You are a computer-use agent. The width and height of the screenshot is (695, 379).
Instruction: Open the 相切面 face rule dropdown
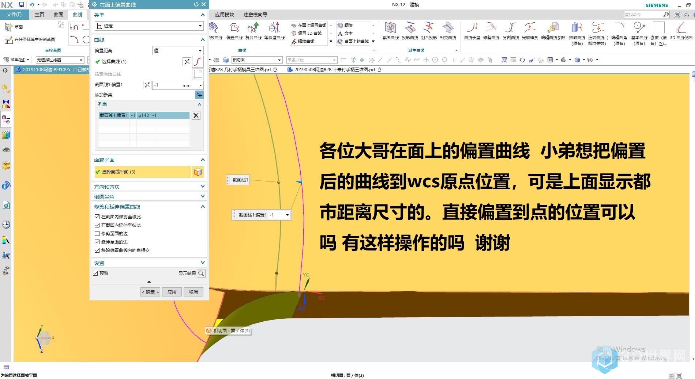[257, 60]
